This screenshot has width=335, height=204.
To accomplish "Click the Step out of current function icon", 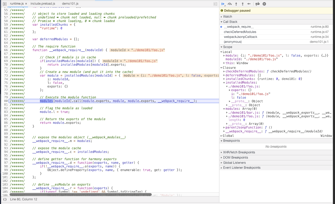I will (x=242, y=4).
